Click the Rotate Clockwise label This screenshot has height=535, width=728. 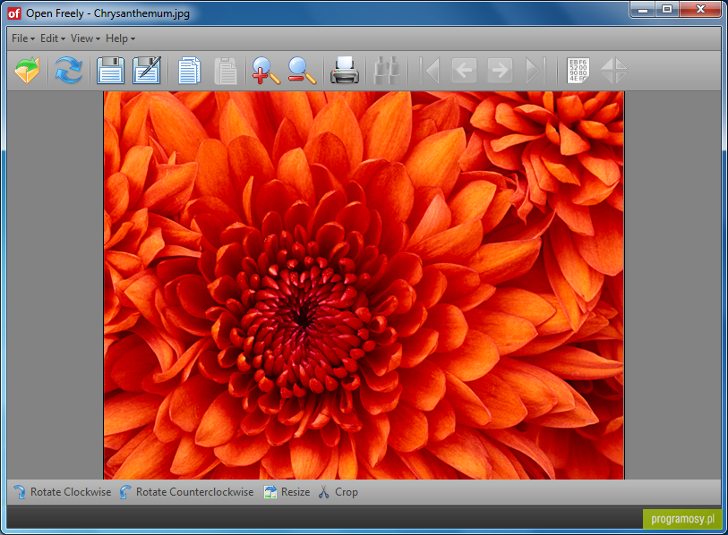[71, 492]
